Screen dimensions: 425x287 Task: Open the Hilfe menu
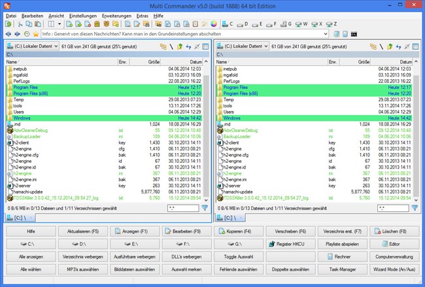click(x=158, y=16)
